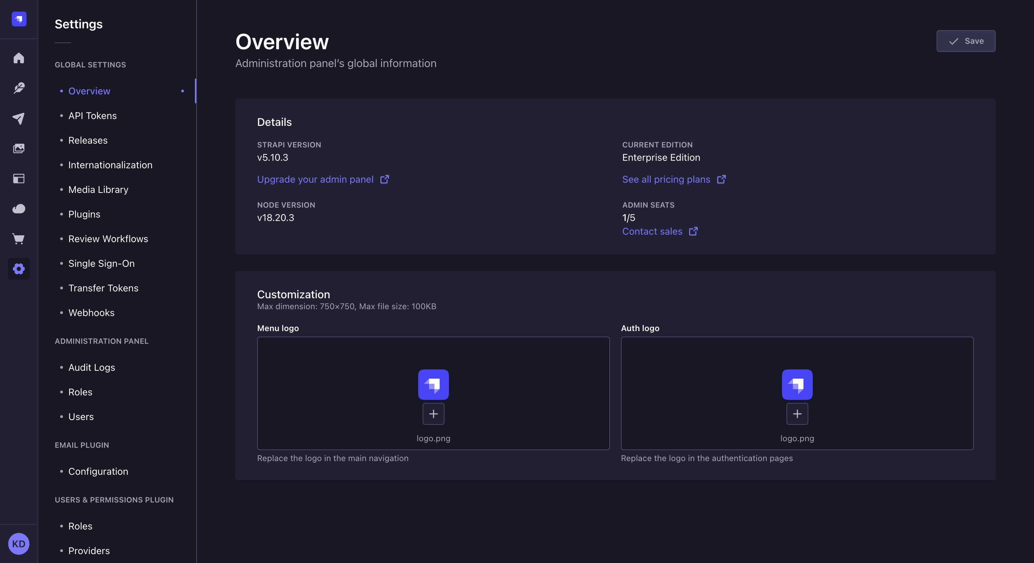Click the external link icon beside See all pricing plans
This screenshot has height=563, width=1034.
721,179
